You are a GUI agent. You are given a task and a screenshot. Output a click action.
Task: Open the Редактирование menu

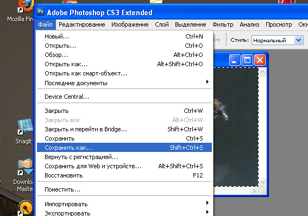[81, 25]
